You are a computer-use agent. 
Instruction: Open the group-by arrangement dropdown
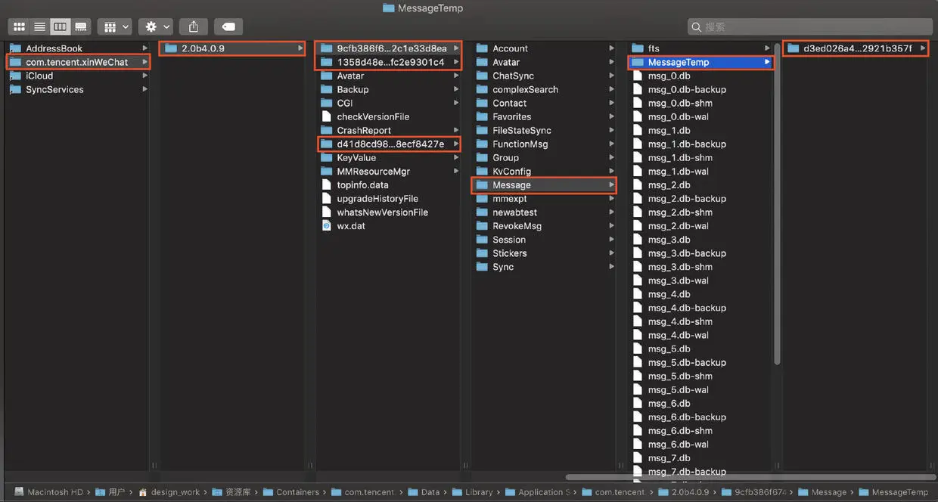[x=116, y=26]
